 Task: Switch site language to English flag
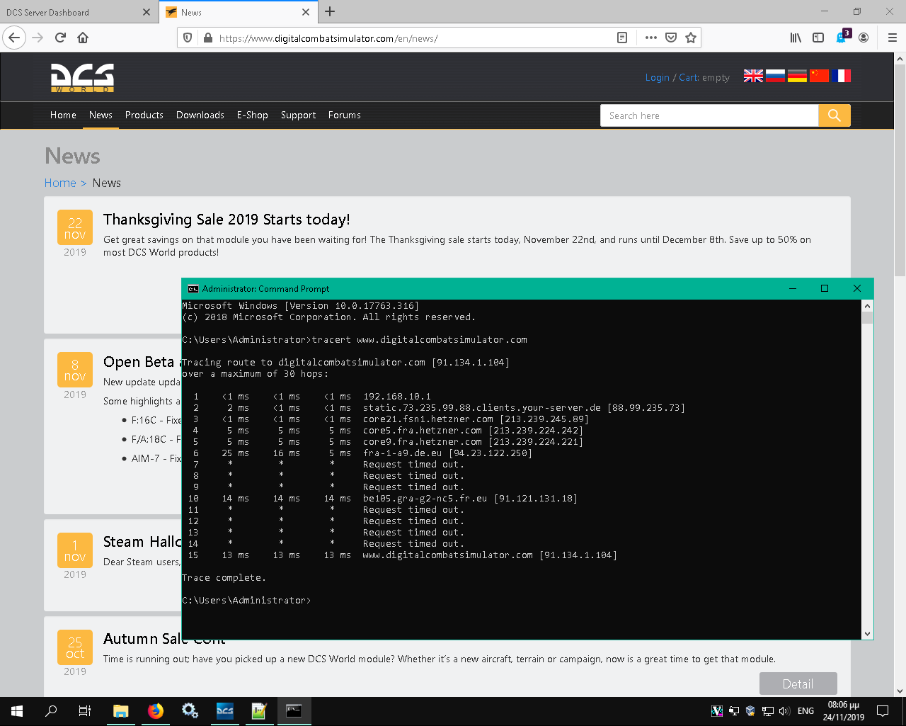point(753,76)
